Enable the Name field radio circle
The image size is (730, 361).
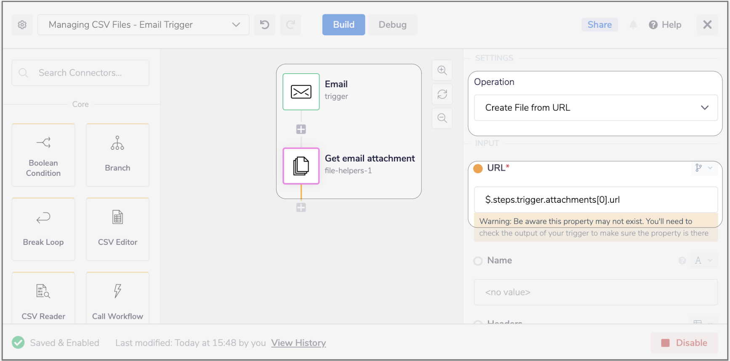click(478, 261)
